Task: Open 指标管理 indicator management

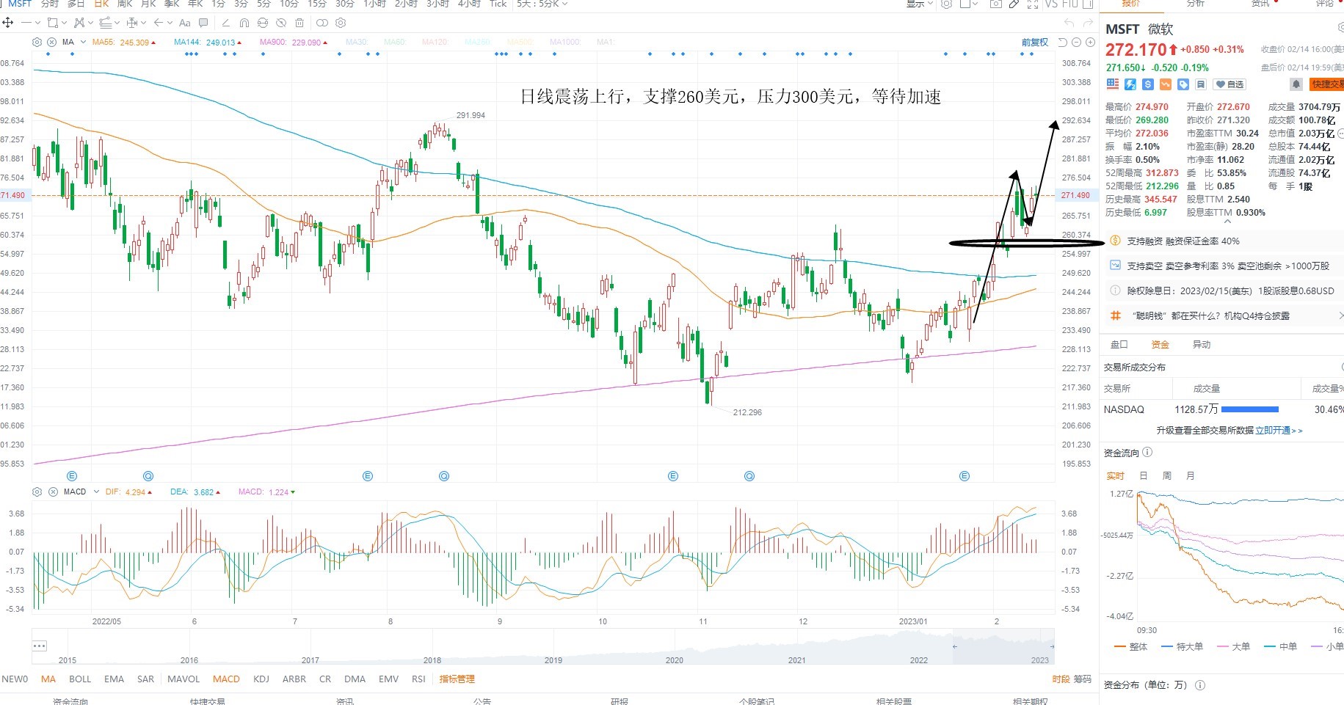Action: coord(457,679)
